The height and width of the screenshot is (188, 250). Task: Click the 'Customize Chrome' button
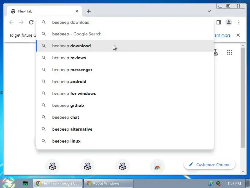click(209, 164)
